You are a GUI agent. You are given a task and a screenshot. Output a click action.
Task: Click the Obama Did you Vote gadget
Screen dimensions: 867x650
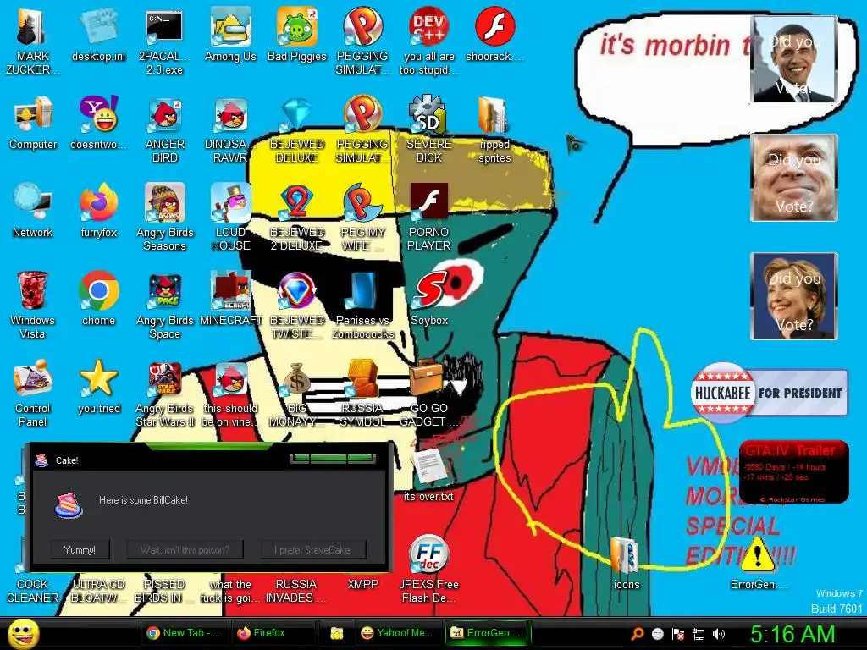794,59
